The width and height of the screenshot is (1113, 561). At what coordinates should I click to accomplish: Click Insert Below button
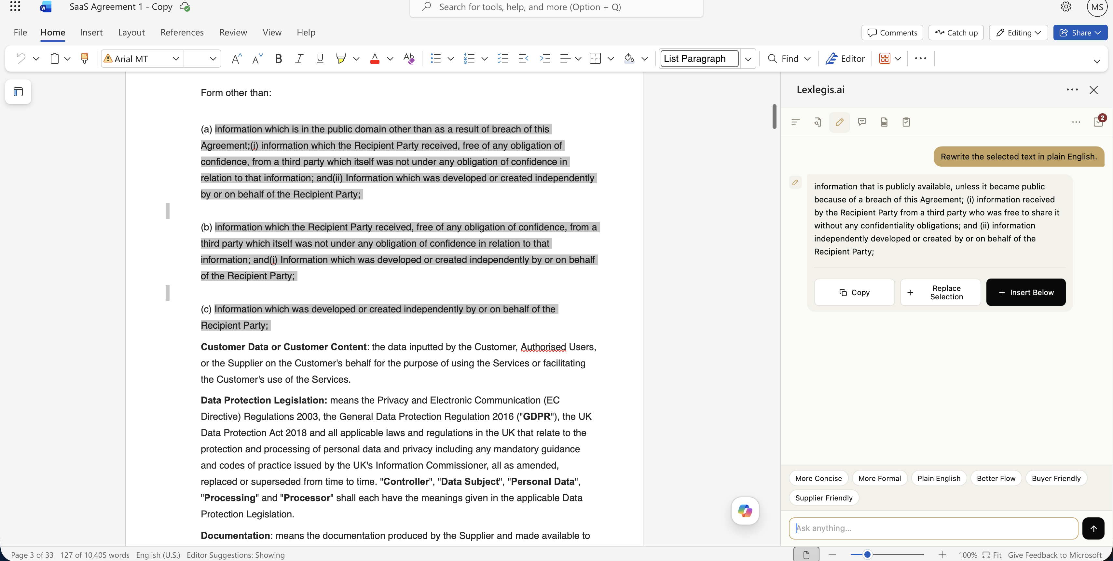1026,292
